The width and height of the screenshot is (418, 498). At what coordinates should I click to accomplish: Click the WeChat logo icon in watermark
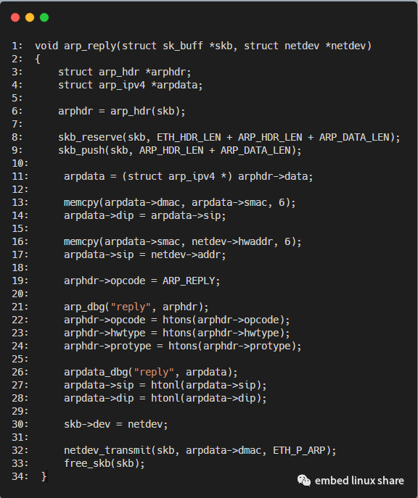[x=304, y=481]
